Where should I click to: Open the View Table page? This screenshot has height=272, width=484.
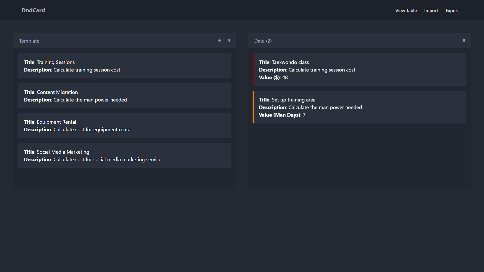pos(406,11)
